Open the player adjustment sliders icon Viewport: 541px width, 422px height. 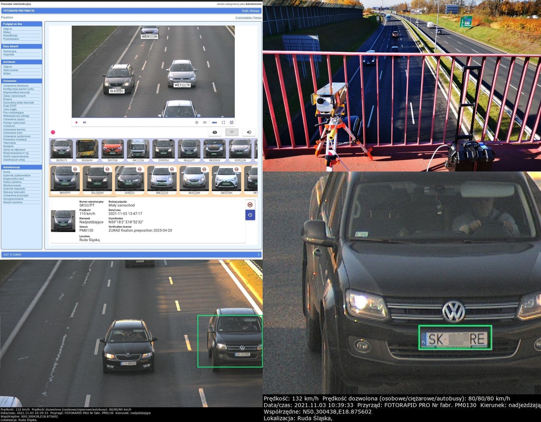coord(232,122)
